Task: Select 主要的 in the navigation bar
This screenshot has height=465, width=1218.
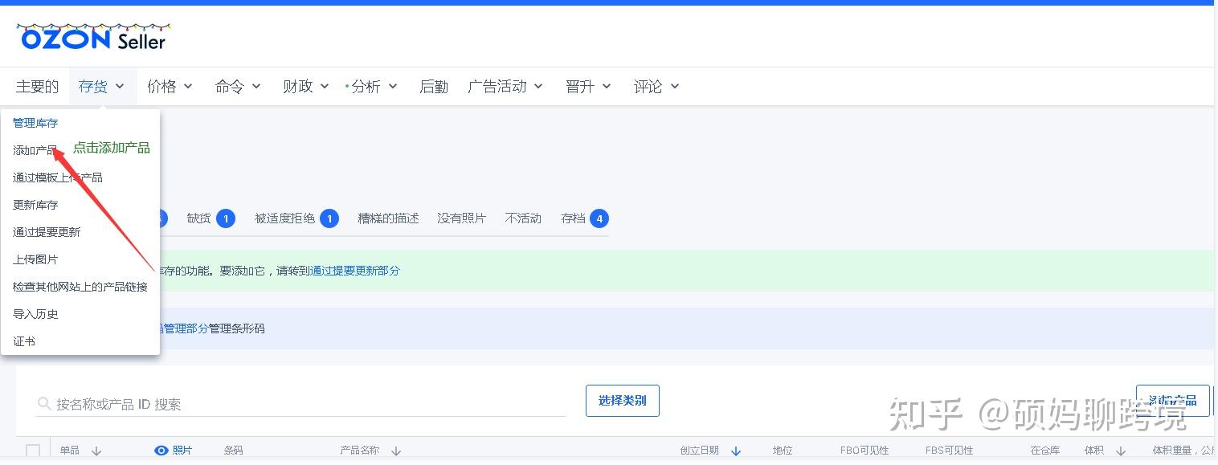Action: 36,86
